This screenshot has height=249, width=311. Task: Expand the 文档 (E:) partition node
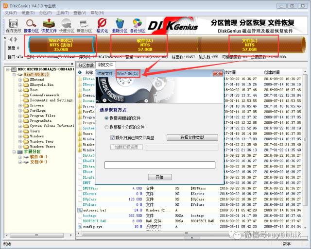tap(20, 162)
